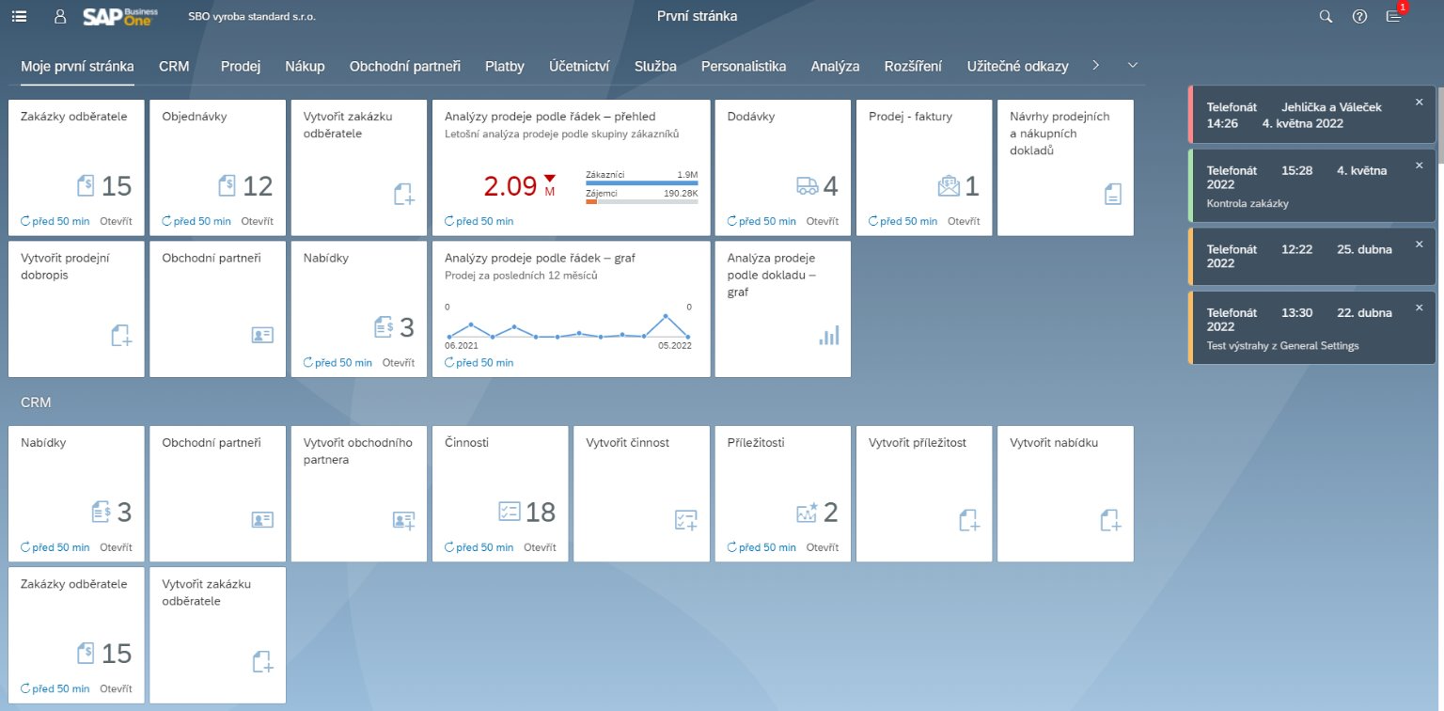
Task: Close the Kontrola zakázky notification
Action: (x=1419, y=166)
